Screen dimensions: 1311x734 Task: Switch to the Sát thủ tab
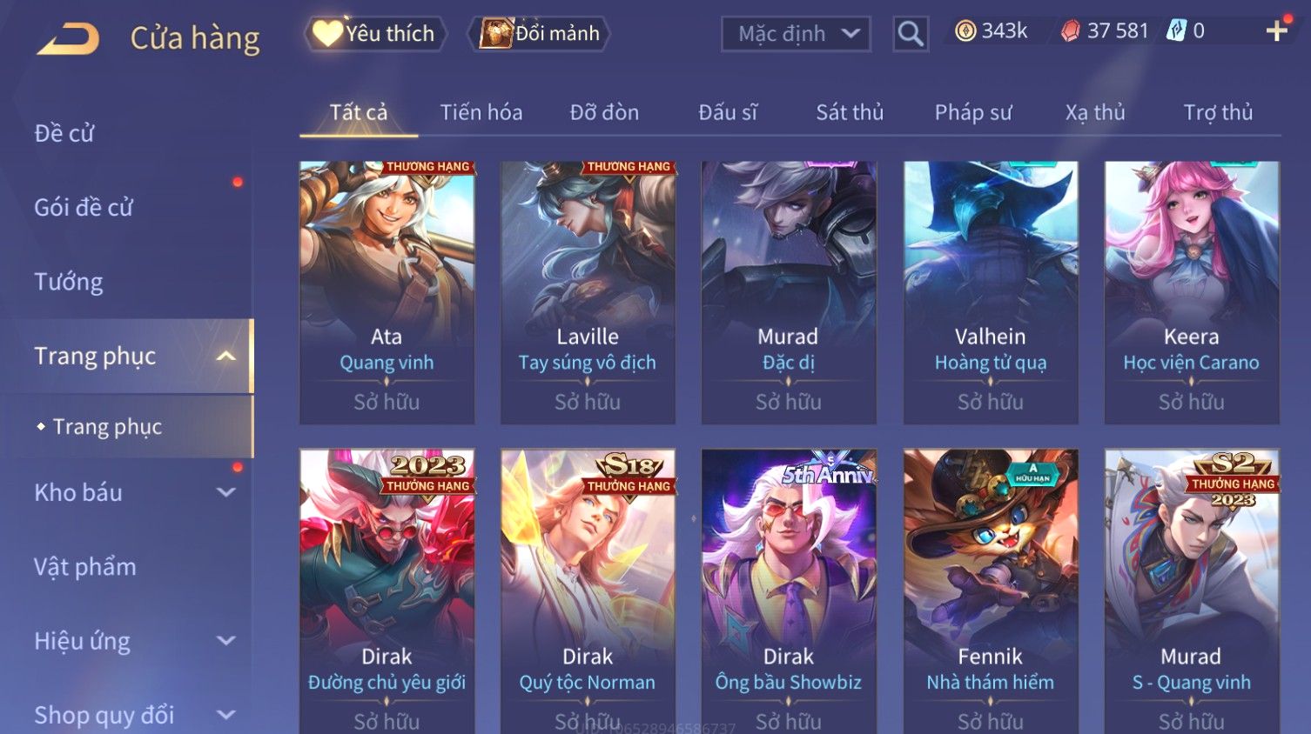850,112
